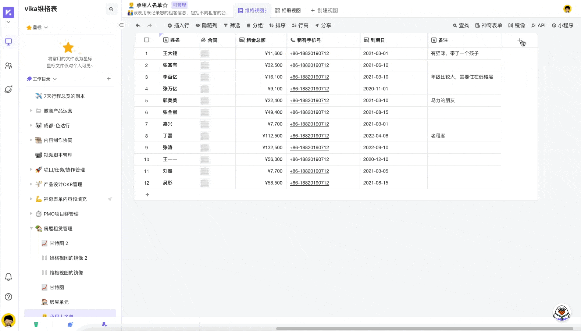This screenshot has height=331, width=581.
Task: Click 王大锤's phone number link
Action: (x=309, y=53)
